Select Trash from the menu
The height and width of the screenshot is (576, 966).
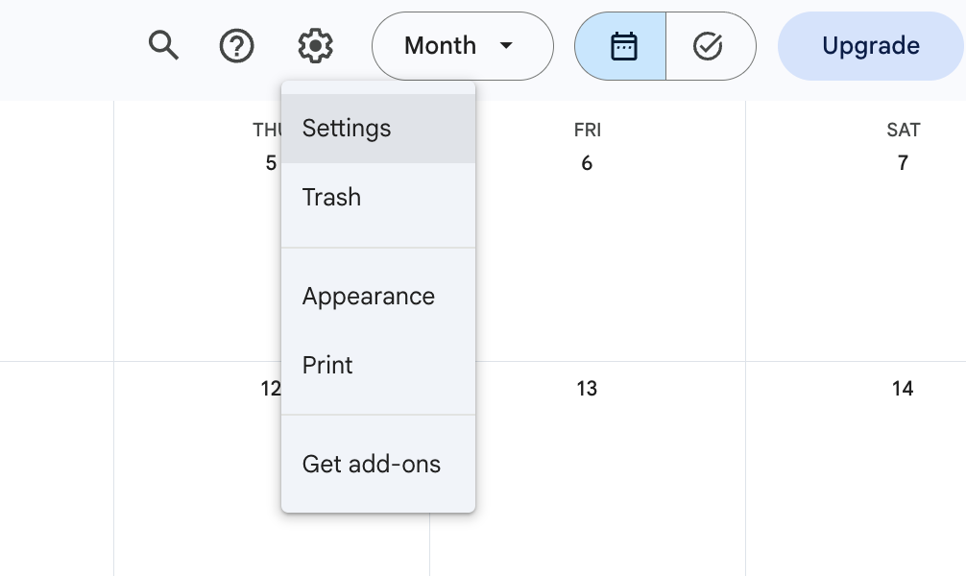(331, 197)
